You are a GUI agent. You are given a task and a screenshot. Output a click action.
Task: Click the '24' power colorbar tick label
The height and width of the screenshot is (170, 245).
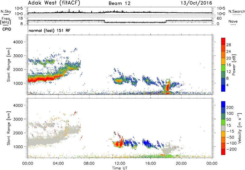point(228,52)
